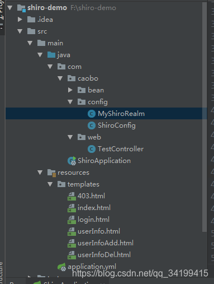Click the ShiroConfig class icon
The width and height of the screenshot is (214, 284).
92,125
